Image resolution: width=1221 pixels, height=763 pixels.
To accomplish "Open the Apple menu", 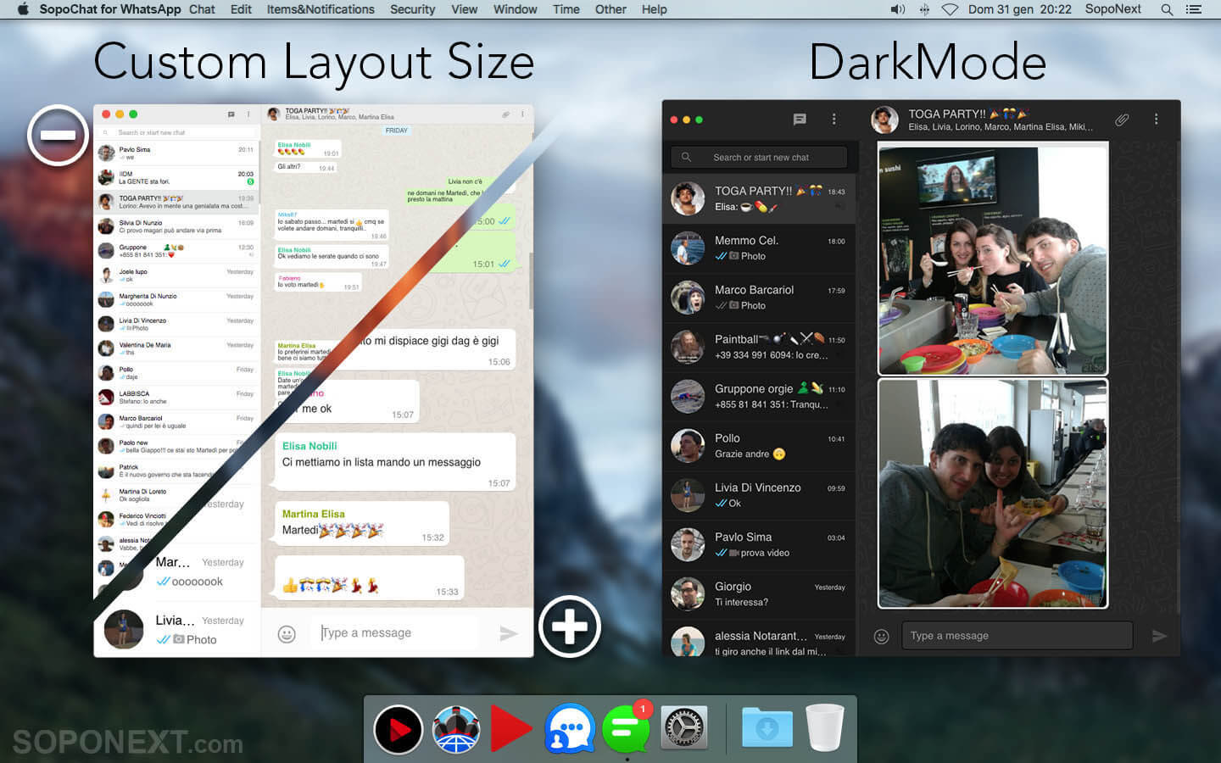I will [23, 9].
